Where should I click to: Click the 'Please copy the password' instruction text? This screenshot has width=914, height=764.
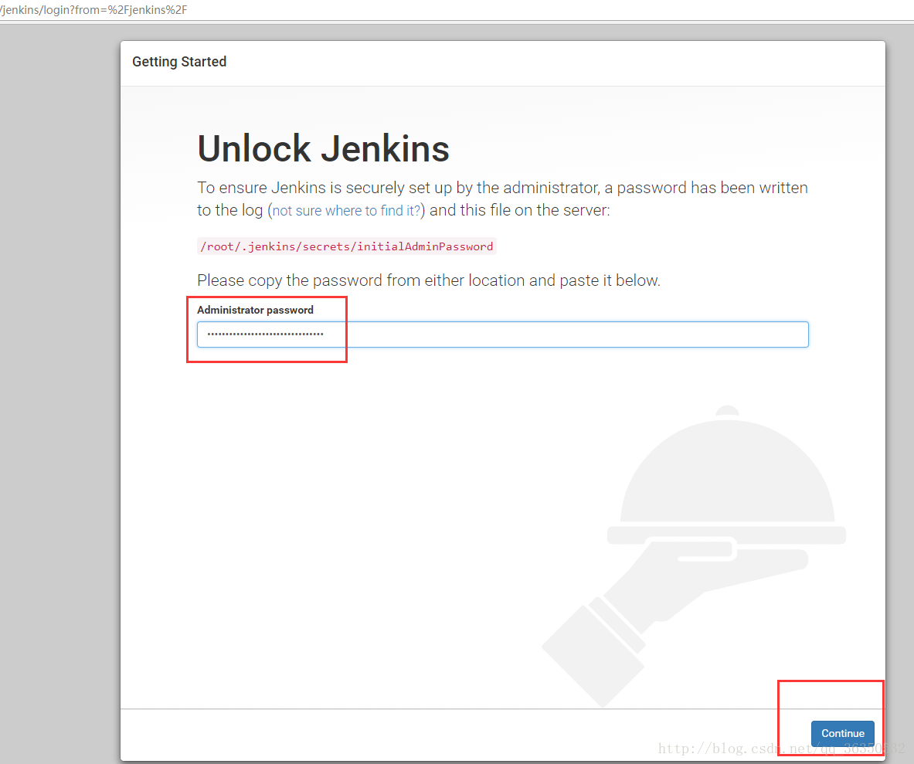[x=429, y=280]
